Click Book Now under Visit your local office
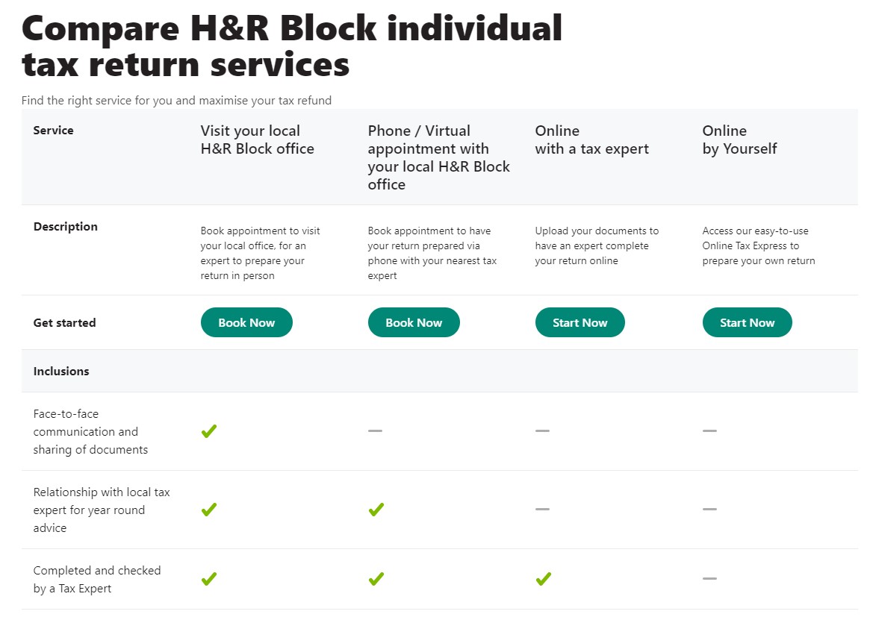Image resolution: width=870 pixels, height=620 pixels. pos(246,322)
